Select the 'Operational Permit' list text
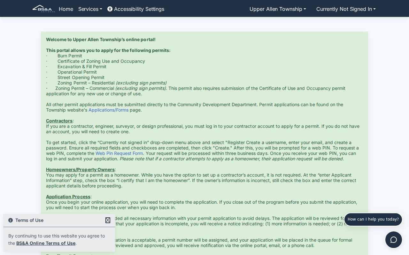 click(x=77, y=72)
